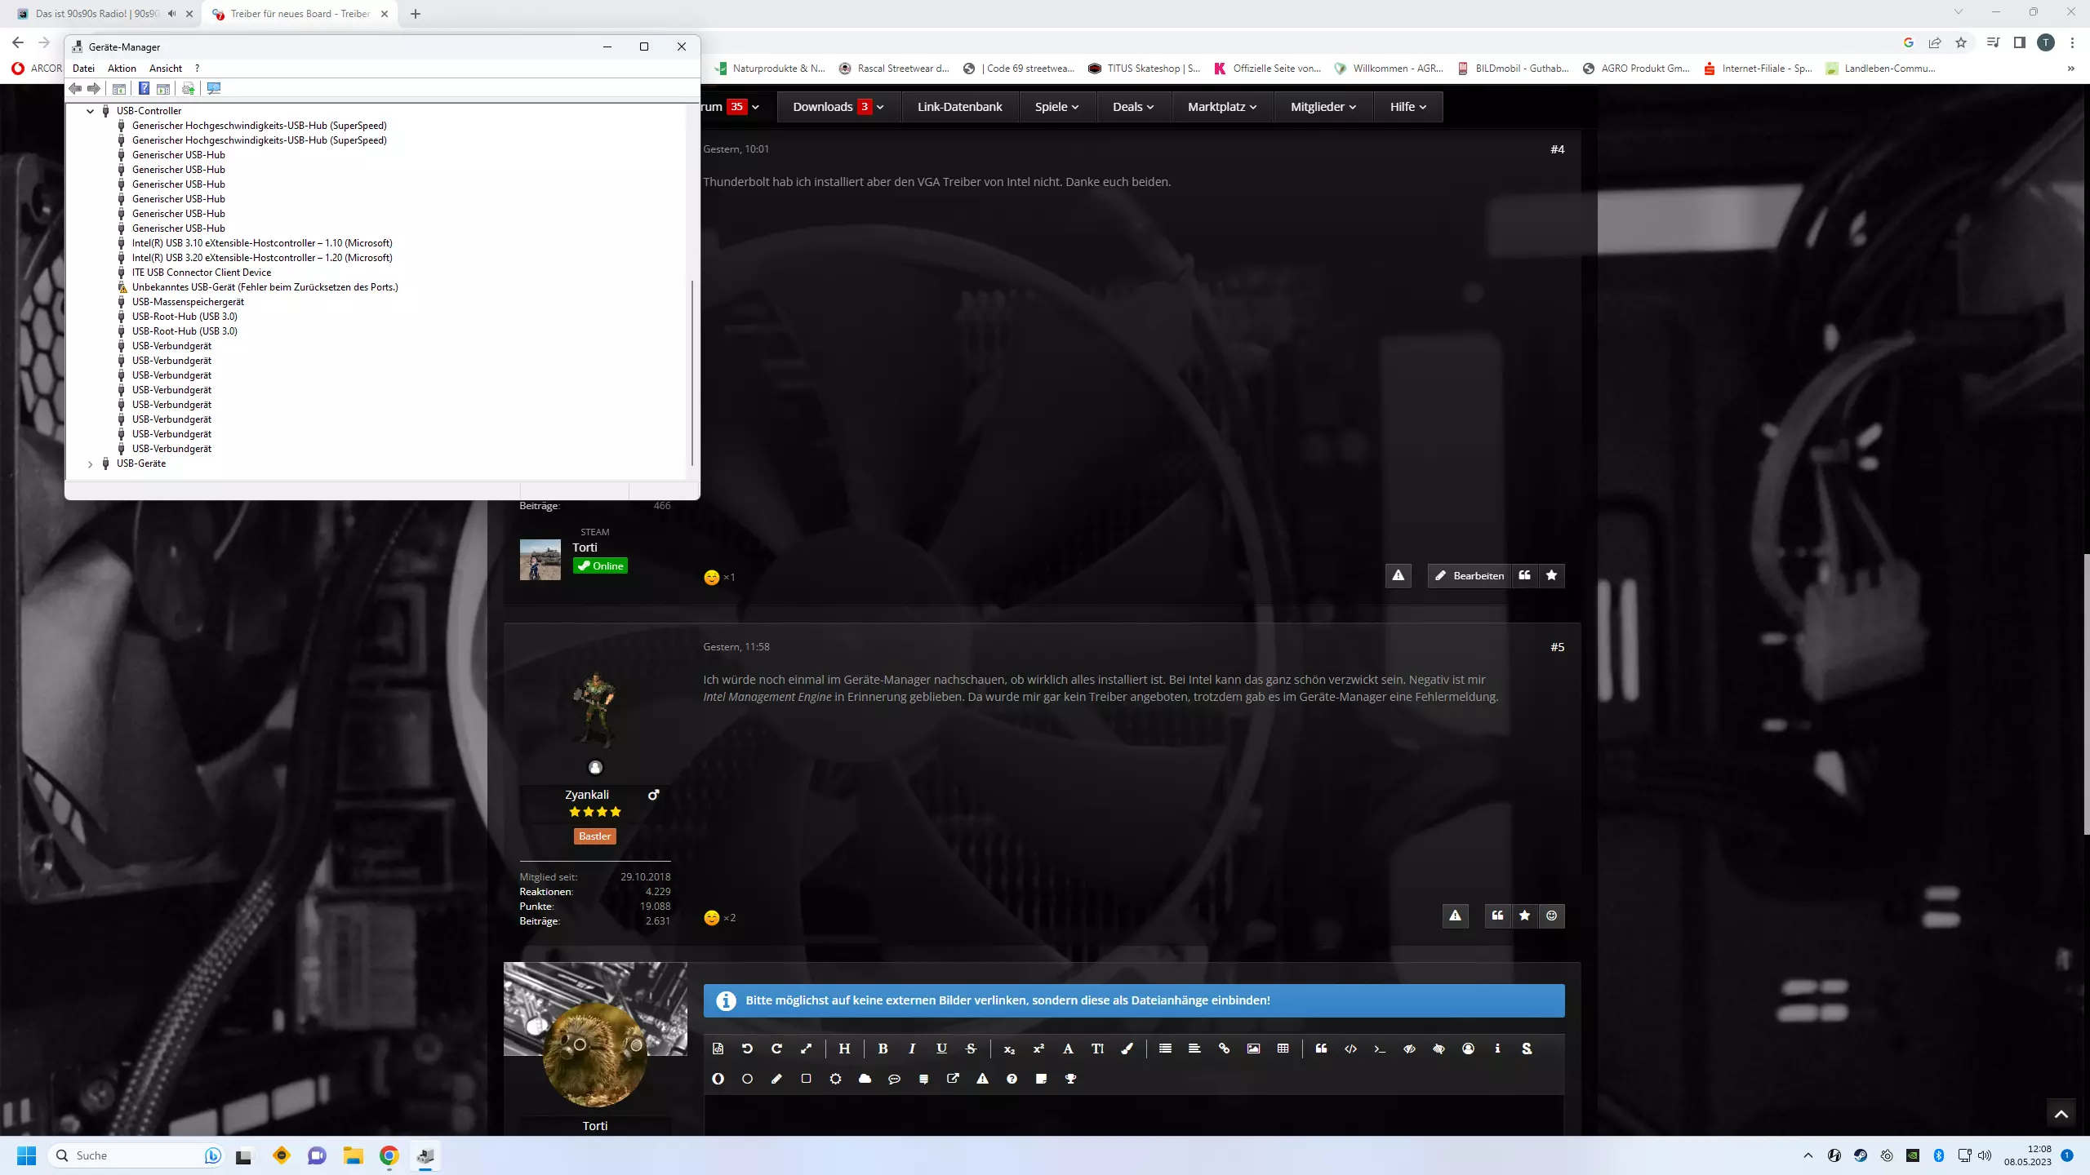
Task: Select USB-Massenspeichergerät in device tree
Action: click(188, 302)
